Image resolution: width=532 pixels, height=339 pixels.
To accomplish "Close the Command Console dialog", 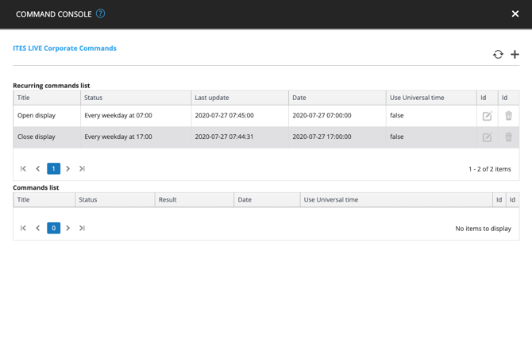I will tap(515, 13).
